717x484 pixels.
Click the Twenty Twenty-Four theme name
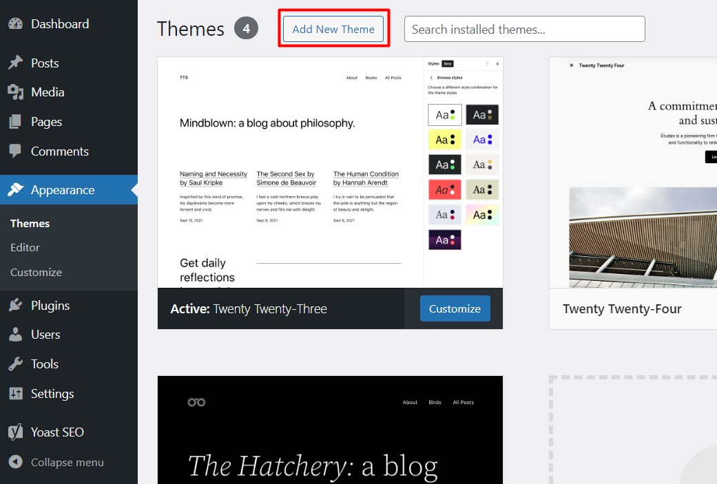pos(622,309)
